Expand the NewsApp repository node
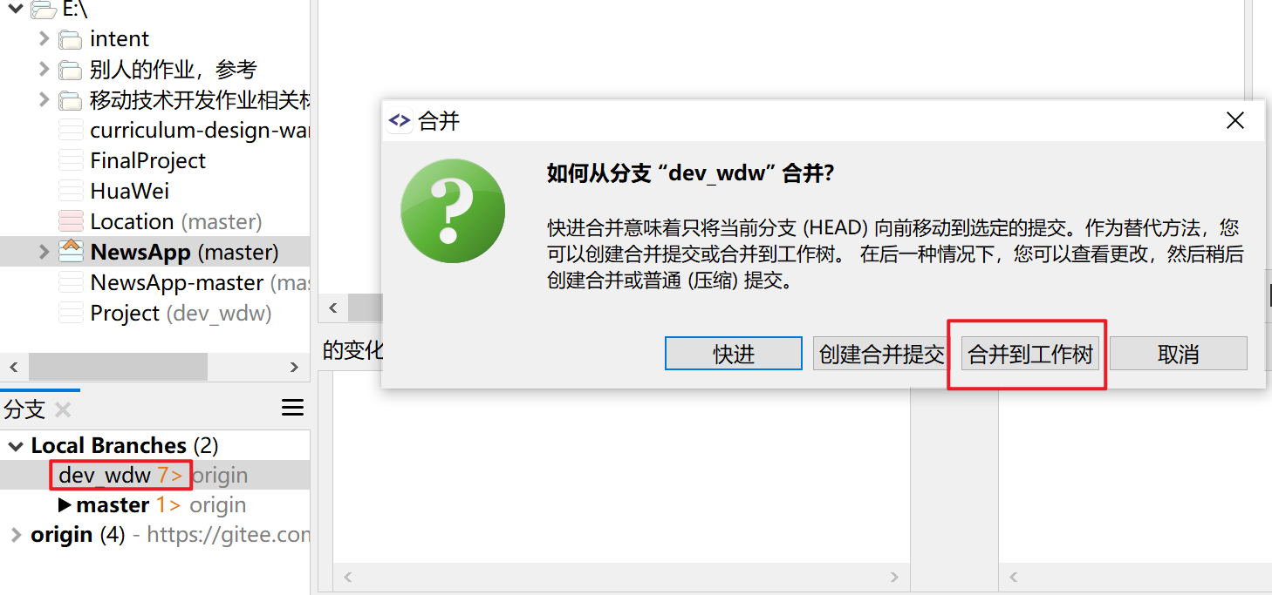Viewport: 1272px width, 595px height. 44,252
